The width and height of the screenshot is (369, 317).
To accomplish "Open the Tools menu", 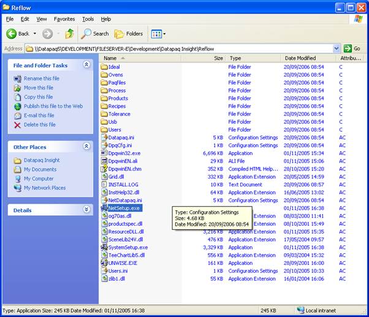I will point(88,19).
